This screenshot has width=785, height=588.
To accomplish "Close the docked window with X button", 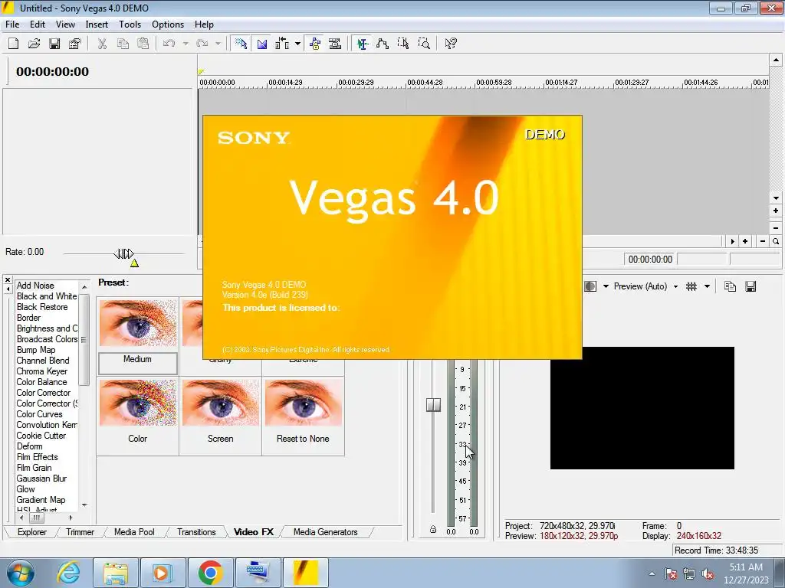I will click(8, 280).
